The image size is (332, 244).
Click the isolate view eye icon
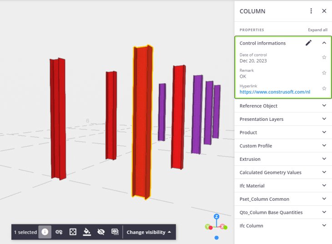click(x=115, y=232)
